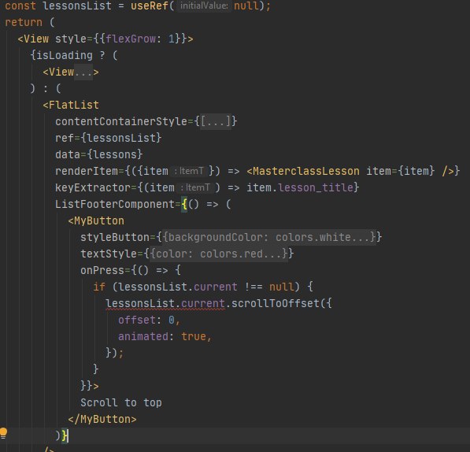Click the initialValue: inlay hint
The width and height of the screenshot is (470, 452).
(204, 6)
